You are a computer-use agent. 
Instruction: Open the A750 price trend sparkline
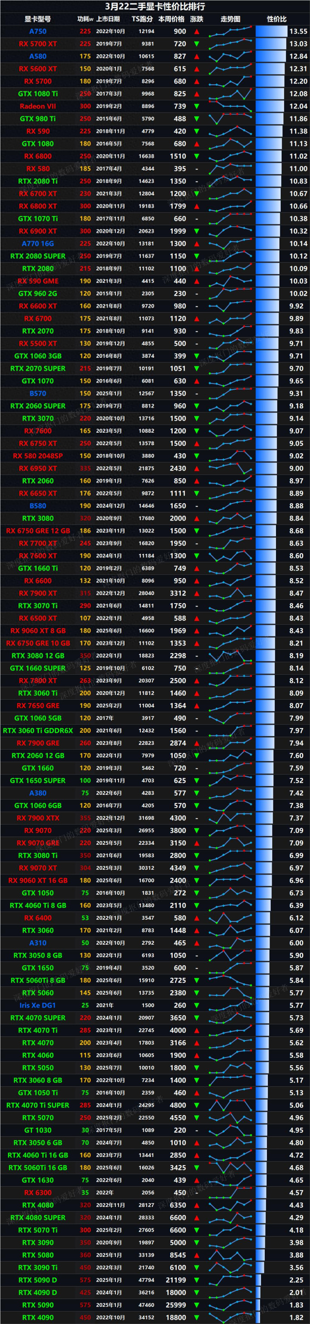coord(231,31)
